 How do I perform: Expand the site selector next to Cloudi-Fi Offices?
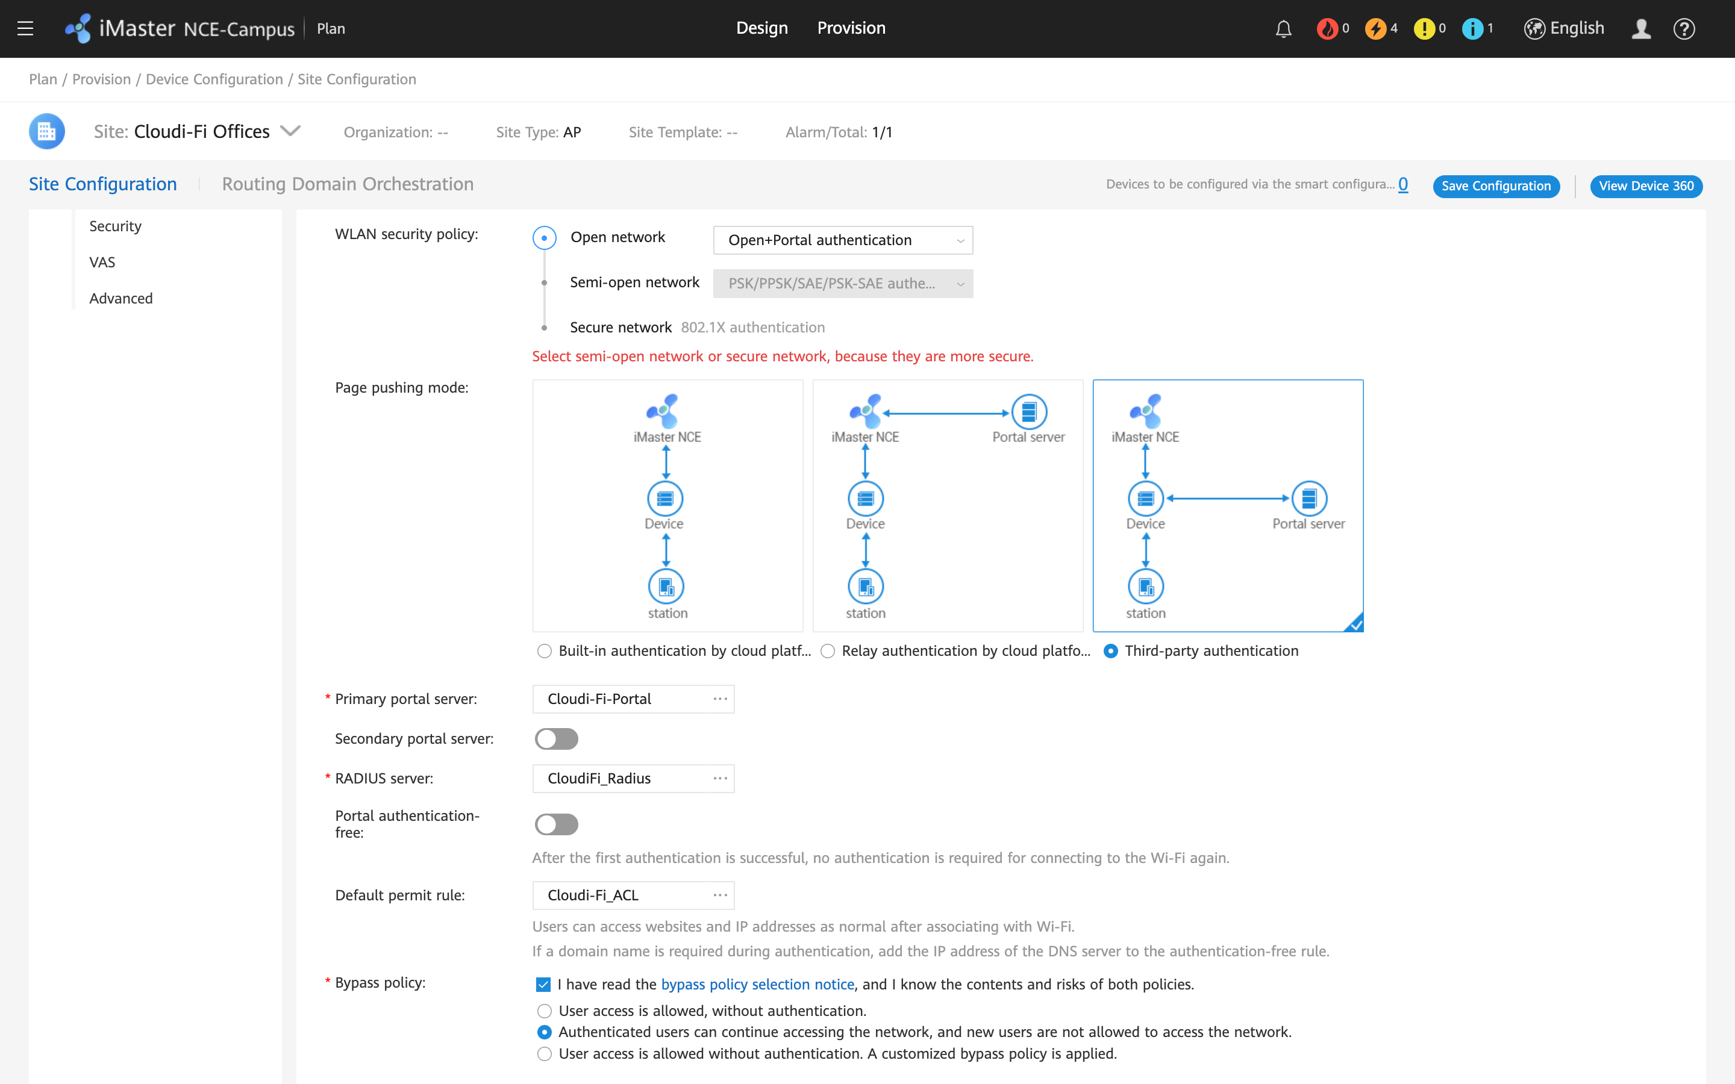pyautogui.click(x=291, y=131)
